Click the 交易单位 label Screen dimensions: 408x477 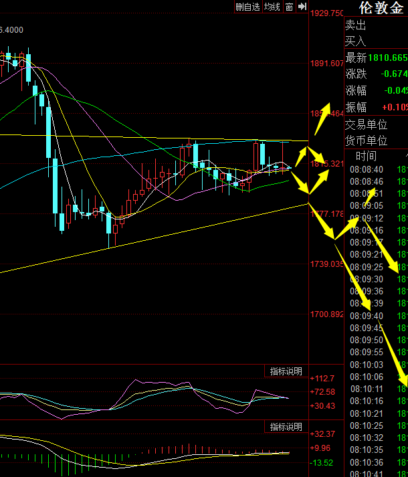366,124
